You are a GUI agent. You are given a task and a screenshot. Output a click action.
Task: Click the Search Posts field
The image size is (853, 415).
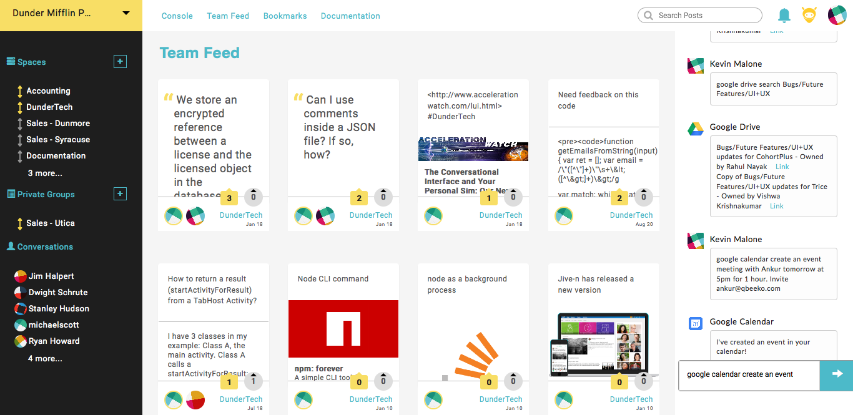700,16
